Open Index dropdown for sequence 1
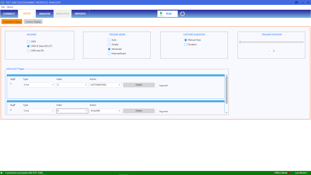The height and width of the screenshot is (175, 311). click(x=72, y=85)
